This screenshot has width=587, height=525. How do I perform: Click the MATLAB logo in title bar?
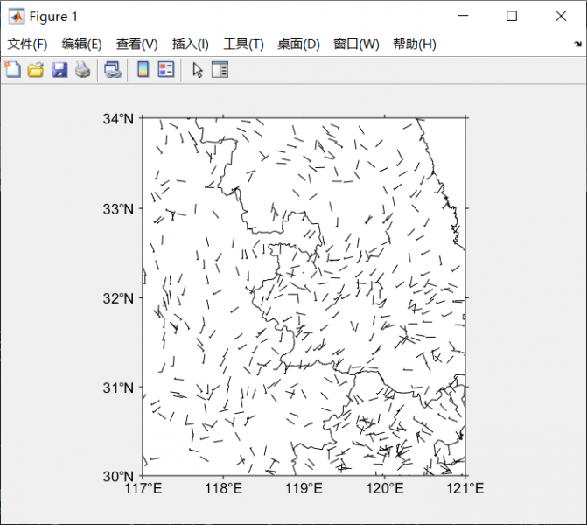(16, 17)
